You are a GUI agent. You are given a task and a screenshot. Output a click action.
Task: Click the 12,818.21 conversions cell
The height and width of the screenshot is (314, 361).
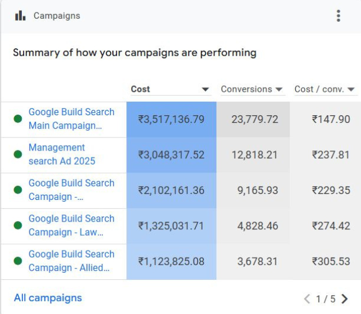click(x=254, y=155)
